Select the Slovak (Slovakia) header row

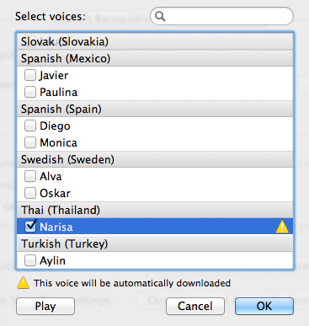tap(155, 41)
